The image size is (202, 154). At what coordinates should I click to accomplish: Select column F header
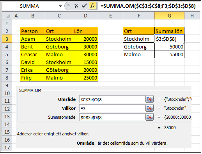(139, 16)
